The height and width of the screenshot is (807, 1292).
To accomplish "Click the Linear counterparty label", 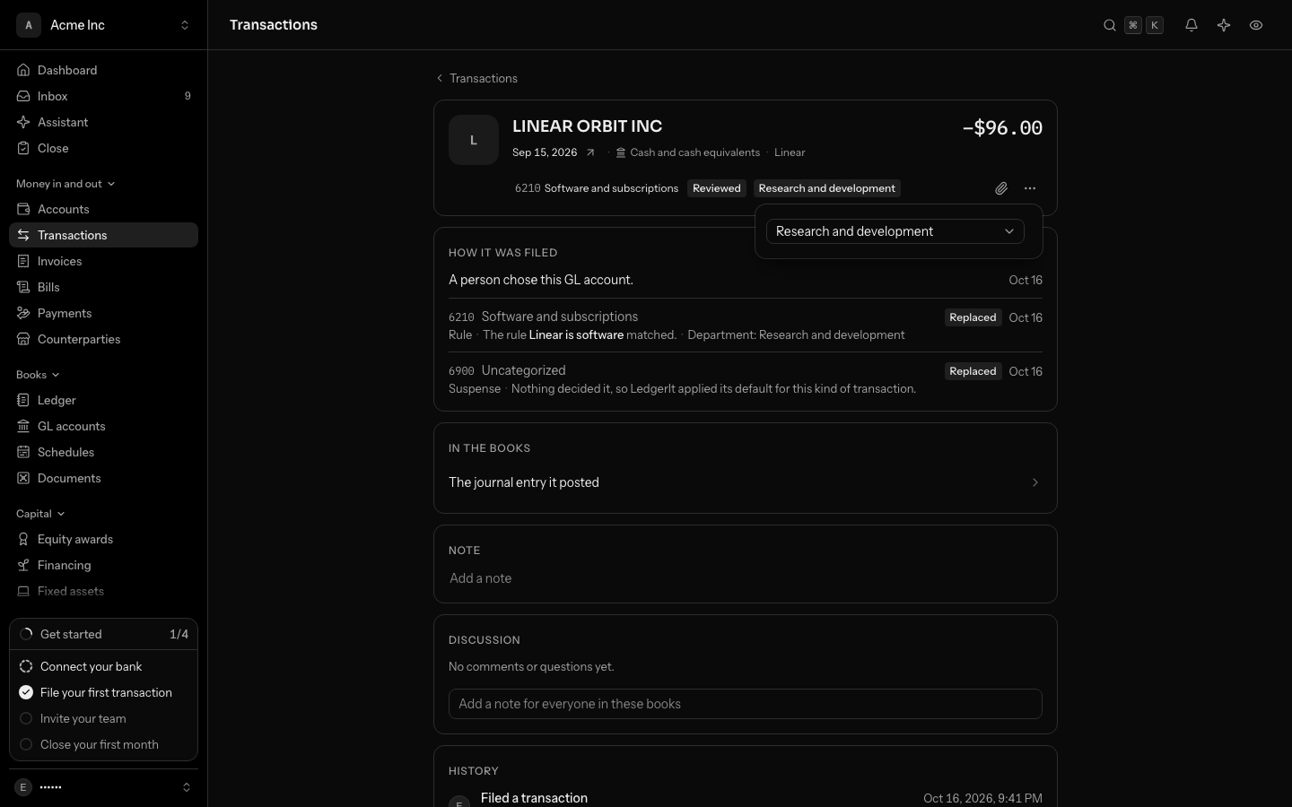I will point(790,152).
